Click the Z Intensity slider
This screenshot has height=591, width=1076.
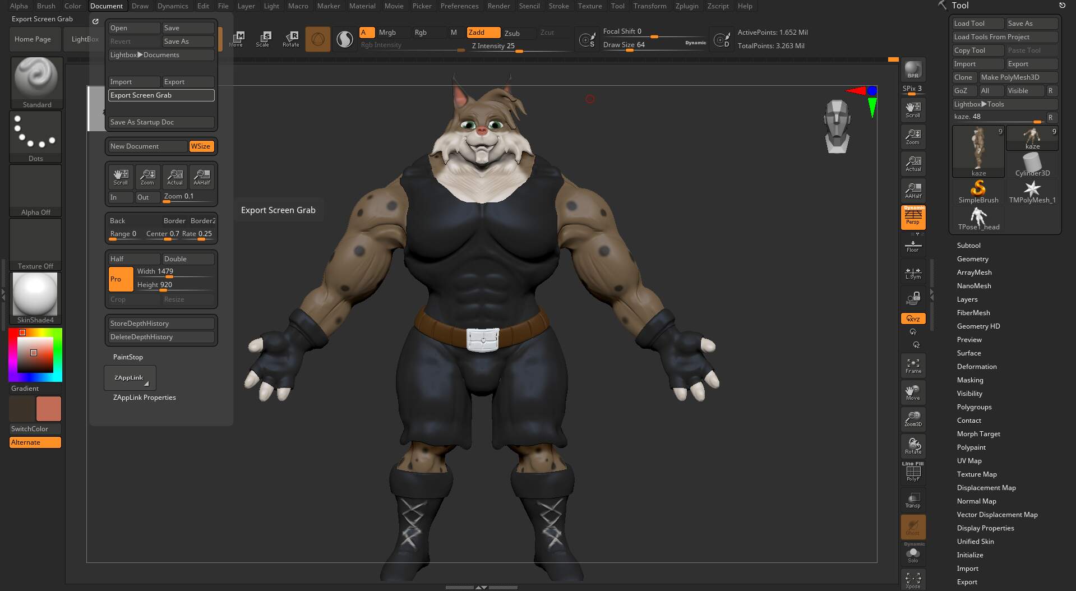pos(519,47)
